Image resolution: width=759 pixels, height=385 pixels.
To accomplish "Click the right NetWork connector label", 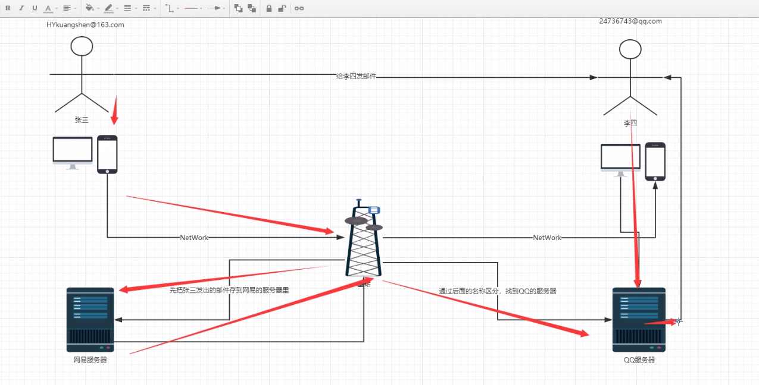I will pos(547,238).
